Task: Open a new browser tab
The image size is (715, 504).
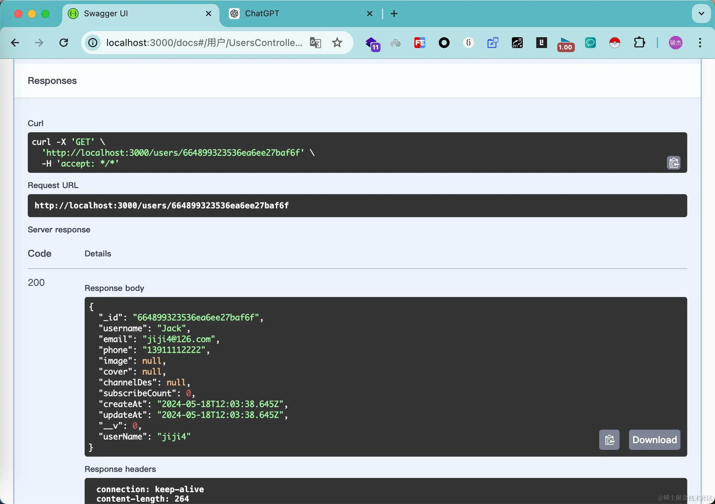Action: [x=394, y=14]
